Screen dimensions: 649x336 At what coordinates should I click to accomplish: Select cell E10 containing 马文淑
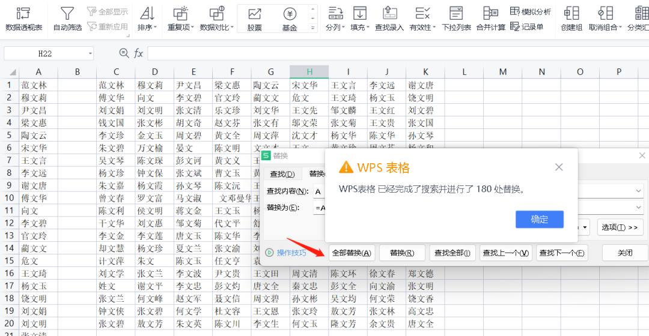click(x=193, y=198)
